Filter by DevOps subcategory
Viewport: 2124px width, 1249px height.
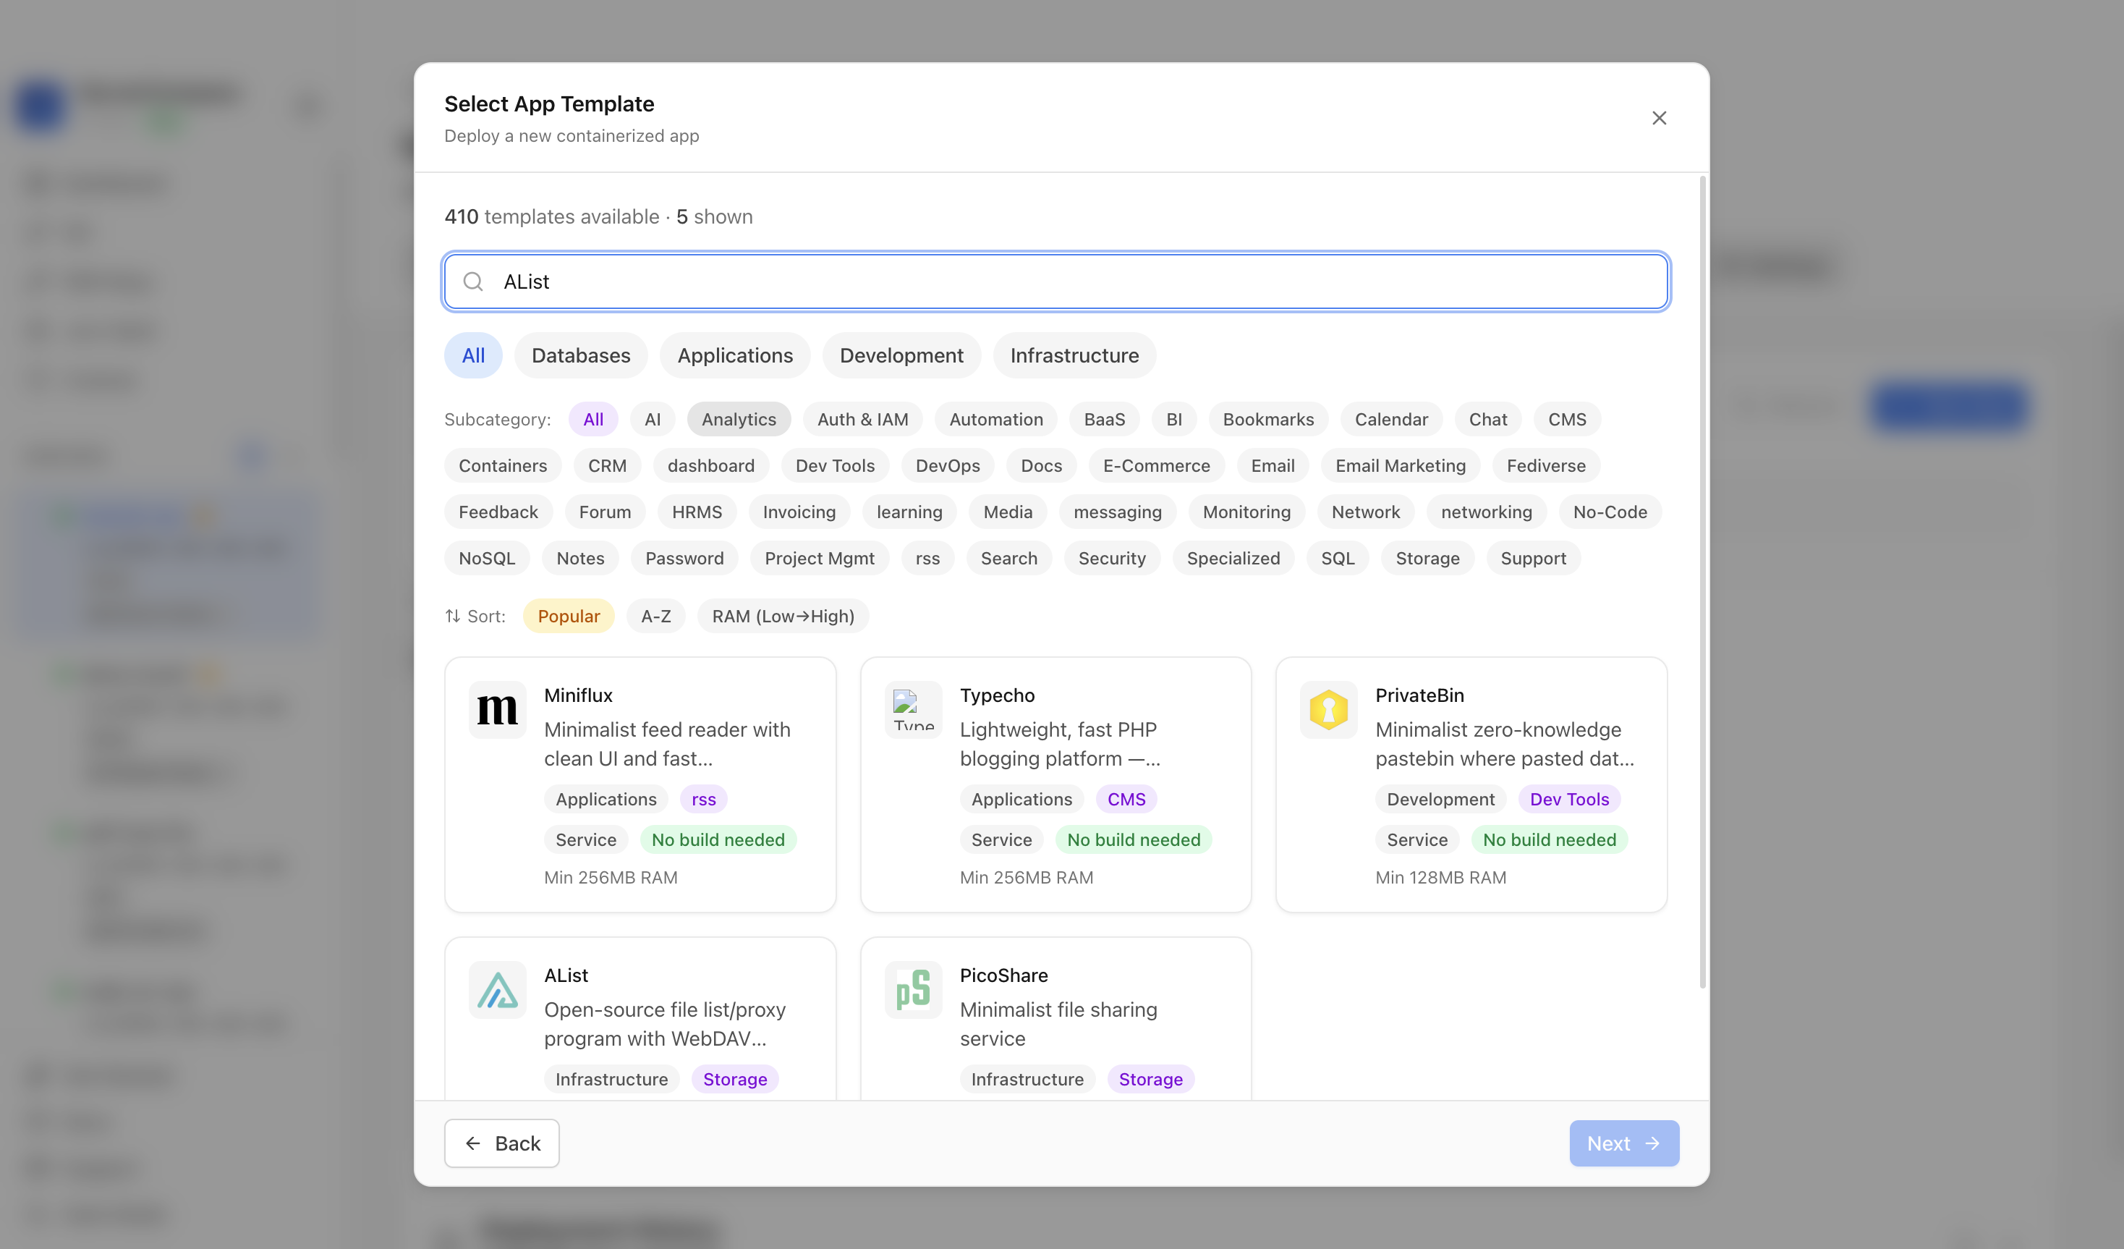pyautogui.click(x=948, y=465)
